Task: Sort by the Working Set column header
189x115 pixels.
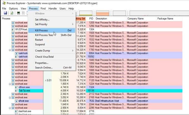Action: click(x=81, y=19)
